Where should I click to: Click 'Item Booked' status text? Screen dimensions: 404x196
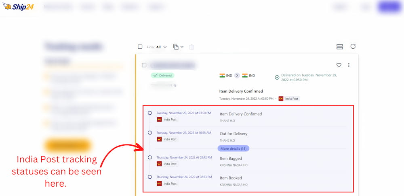231,178
